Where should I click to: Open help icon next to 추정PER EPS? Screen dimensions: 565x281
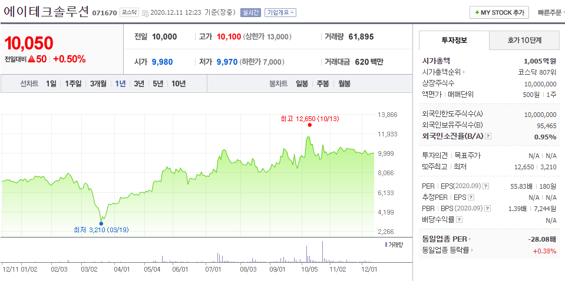point(471,198)
